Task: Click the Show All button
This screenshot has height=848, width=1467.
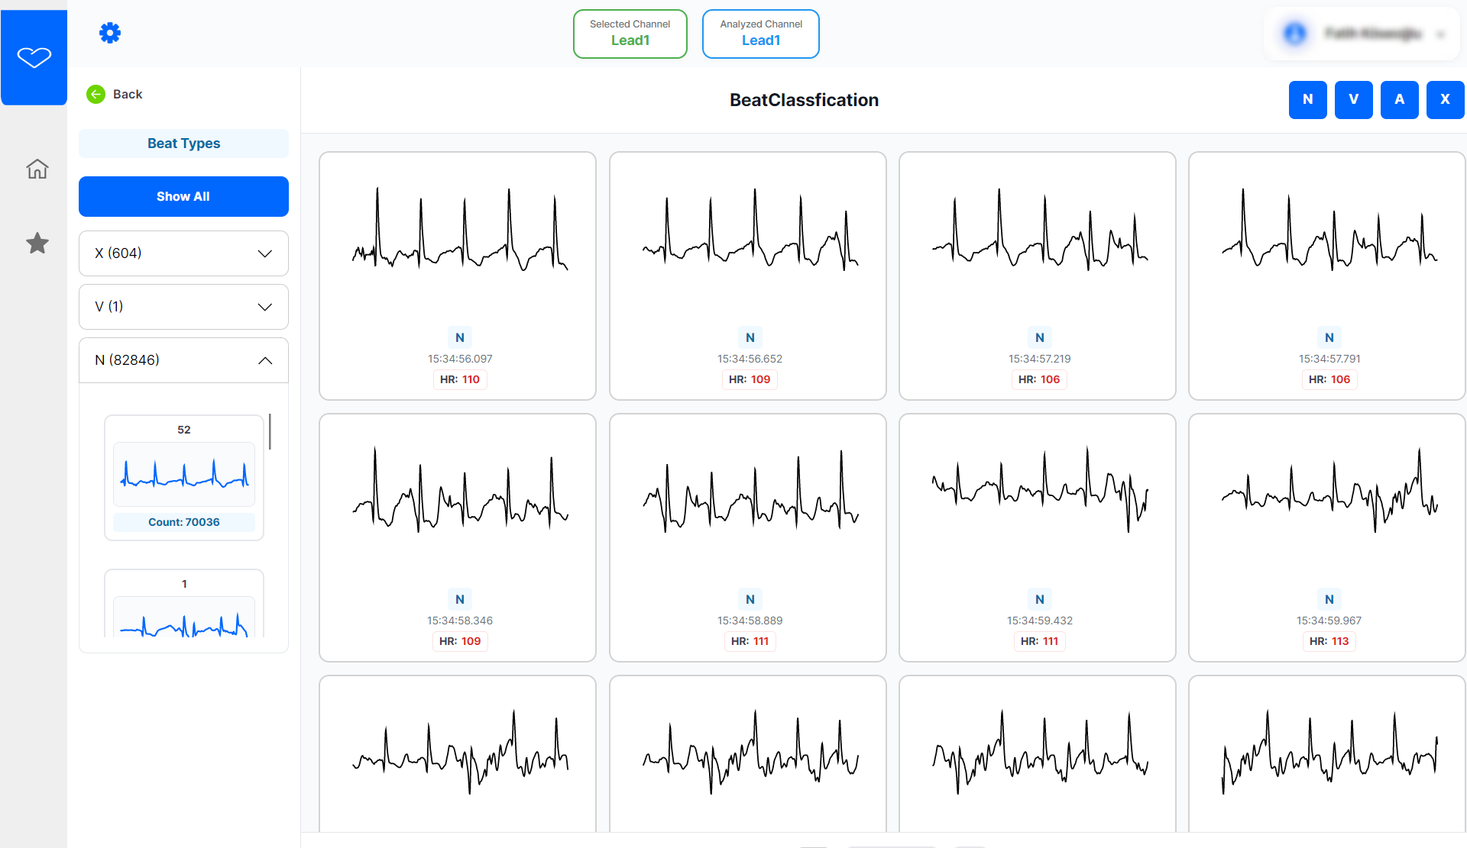Action: click(x=183, y=197)
